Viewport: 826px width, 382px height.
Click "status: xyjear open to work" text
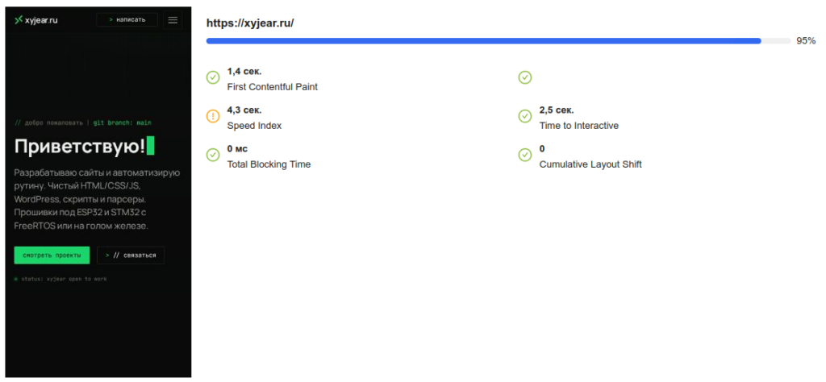pyautogui.click(x=64, y=279)
